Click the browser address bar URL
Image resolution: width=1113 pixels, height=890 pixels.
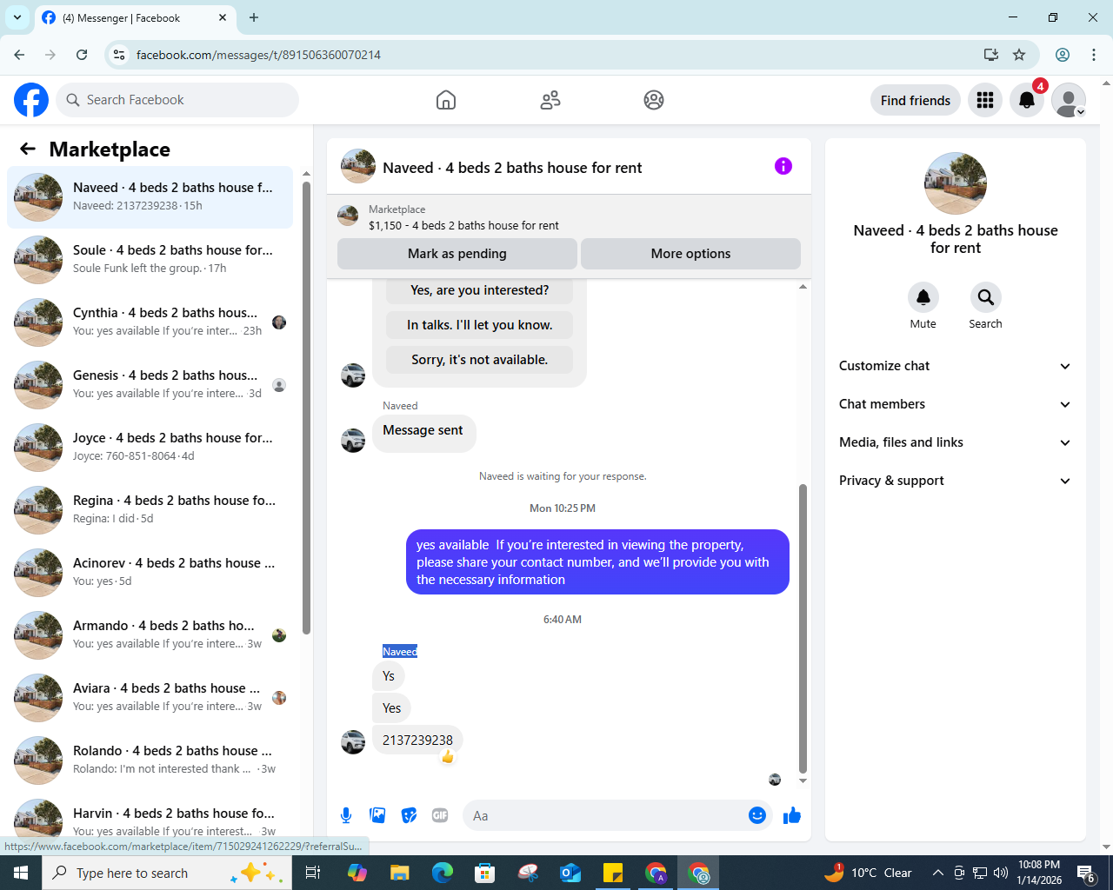point(258,55)
